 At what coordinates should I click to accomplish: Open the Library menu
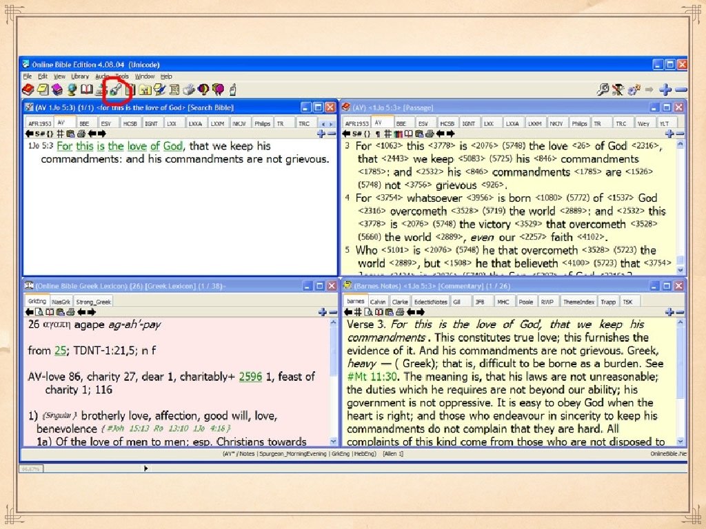click(x=80, y=76)
